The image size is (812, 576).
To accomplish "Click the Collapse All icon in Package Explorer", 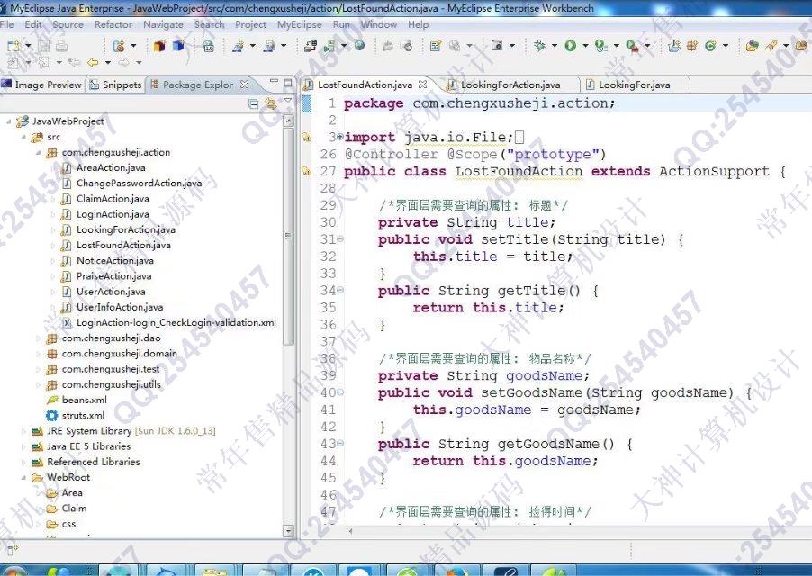I will pyautogui.click(x=253, y=104).
